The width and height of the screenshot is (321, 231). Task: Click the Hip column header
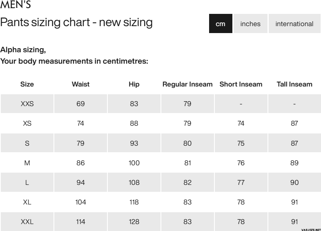click(x=134, y=84)
